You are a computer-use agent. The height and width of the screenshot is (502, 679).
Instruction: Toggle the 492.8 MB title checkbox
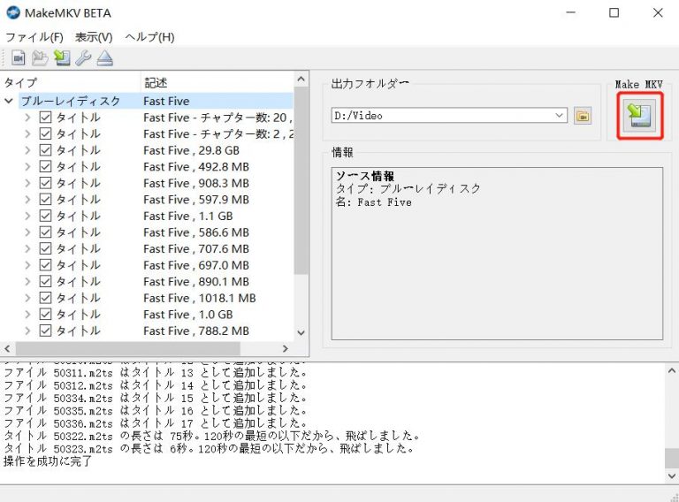pyautogui.click(x=47, y=167)
